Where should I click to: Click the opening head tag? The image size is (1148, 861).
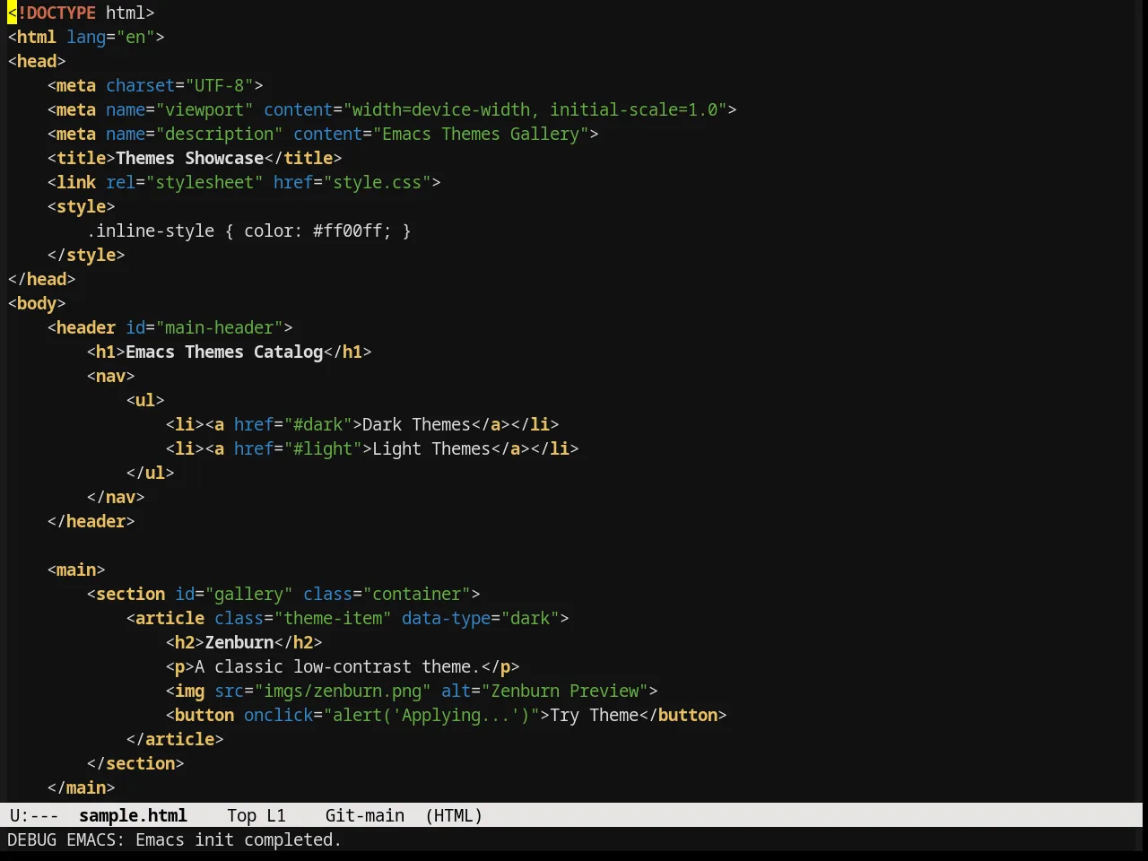[x=37, y=61]
